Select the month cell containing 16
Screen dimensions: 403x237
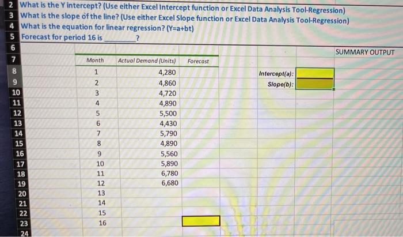102,223
